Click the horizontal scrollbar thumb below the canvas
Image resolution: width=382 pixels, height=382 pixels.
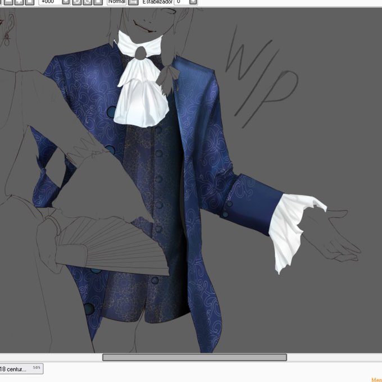click(194, 357)
